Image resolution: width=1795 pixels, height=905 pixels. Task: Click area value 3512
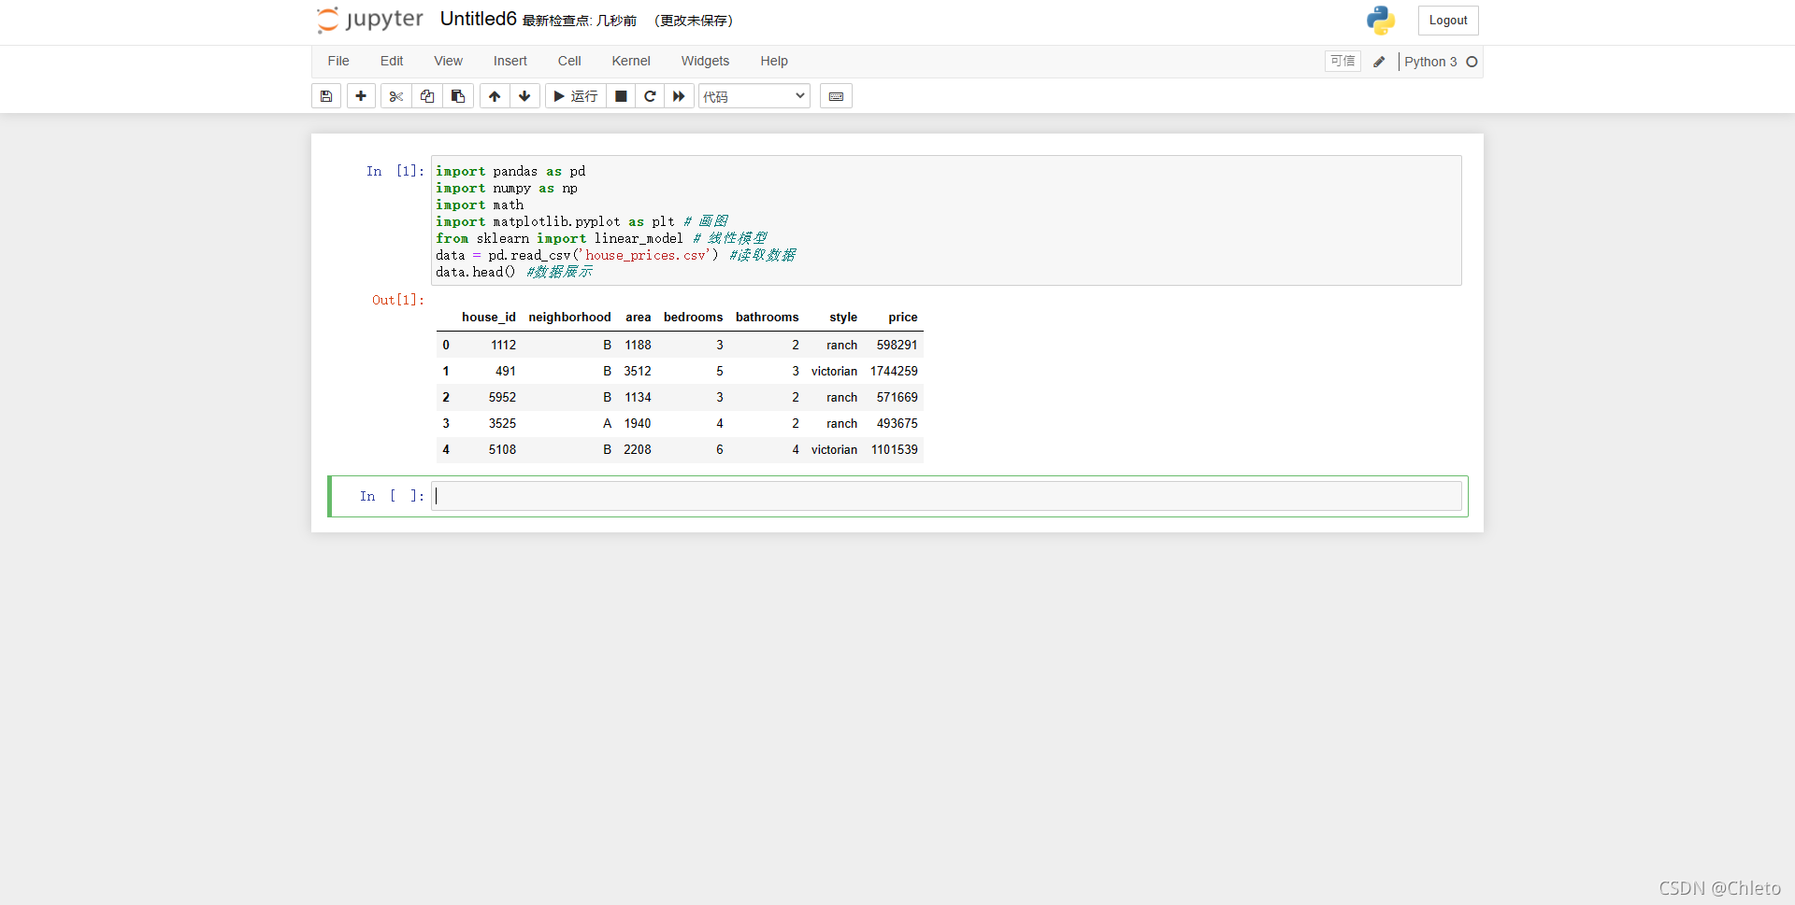click(638, 371)
